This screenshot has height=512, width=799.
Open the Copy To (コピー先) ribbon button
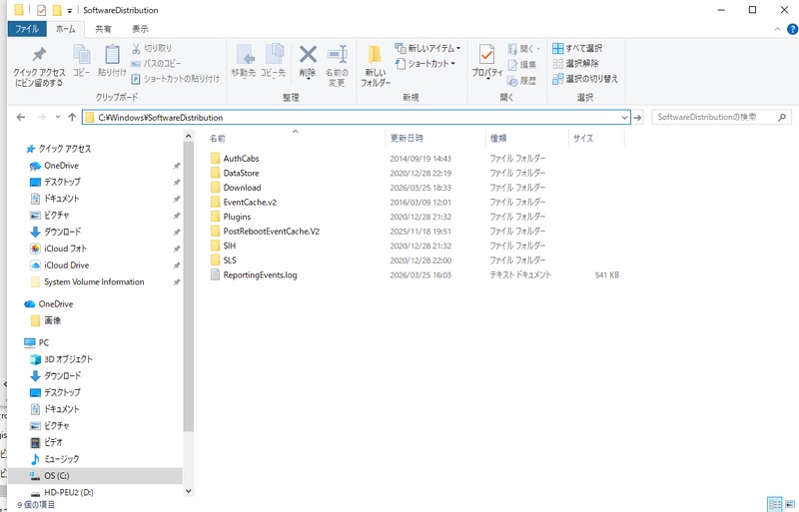click(x=273, y=61)
